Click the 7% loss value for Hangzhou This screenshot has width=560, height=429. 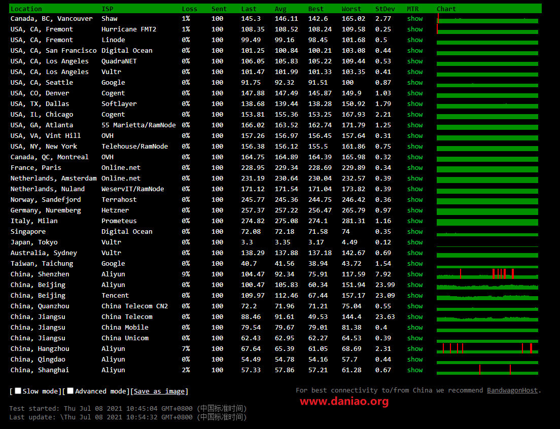click(x=186, y=349)
